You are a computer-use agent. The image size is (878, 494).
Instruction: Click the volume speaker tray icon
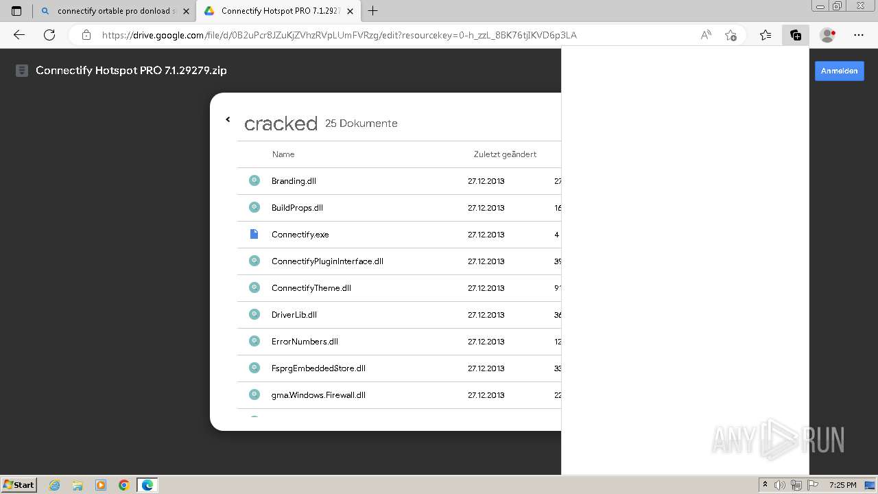[780, 485]
